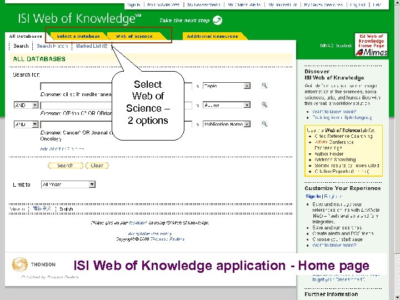Viewport: 400px width, 300px height.
Task: Click Add Another Field link
Action: 62,149
